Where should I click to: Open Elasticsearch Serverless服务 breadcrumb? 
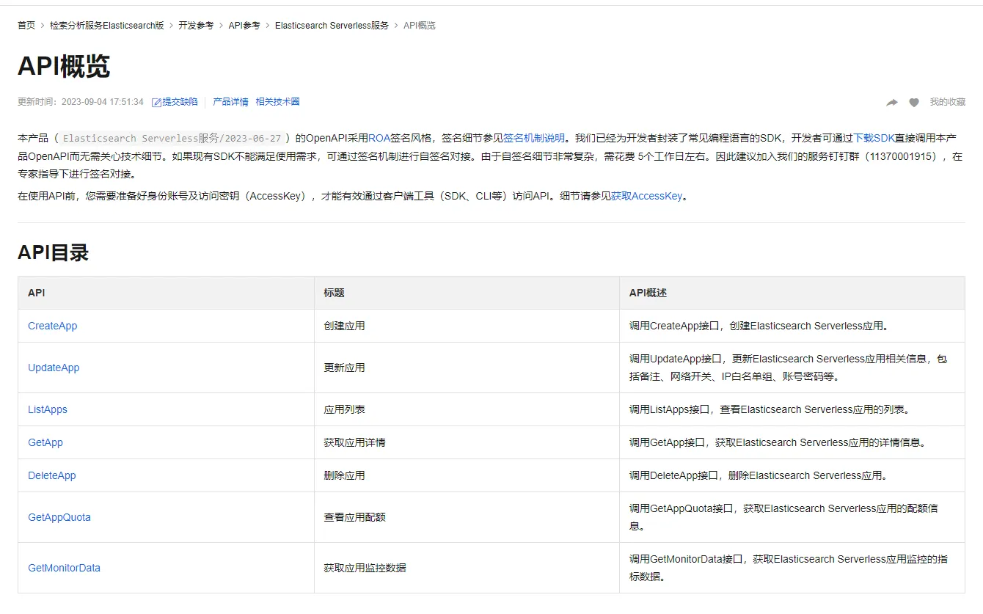pos(332,25)
